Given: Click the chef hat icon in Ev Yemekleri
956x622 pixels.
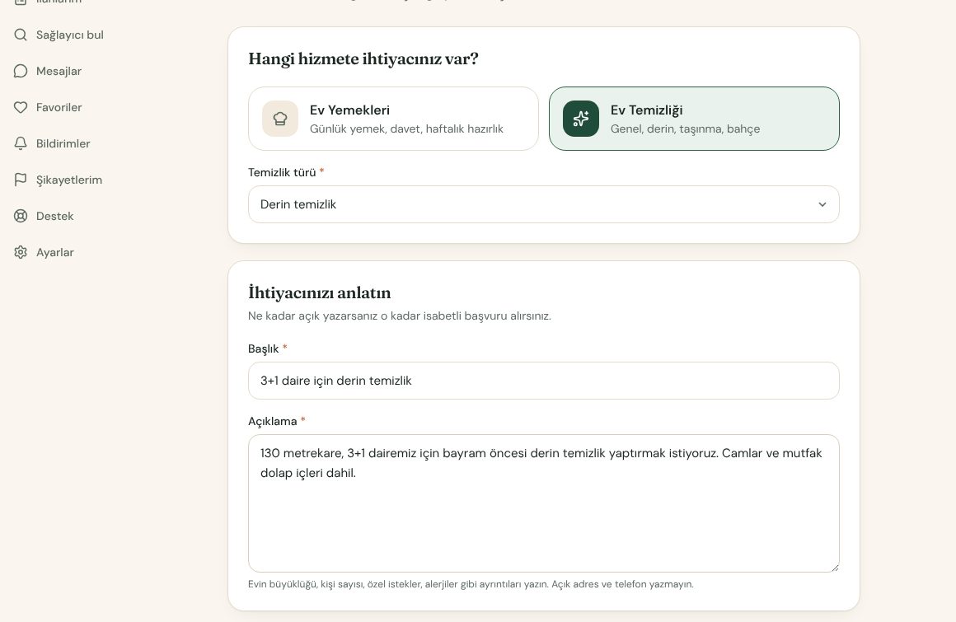Looking at the screenshot, I should [x=280, y=119].
